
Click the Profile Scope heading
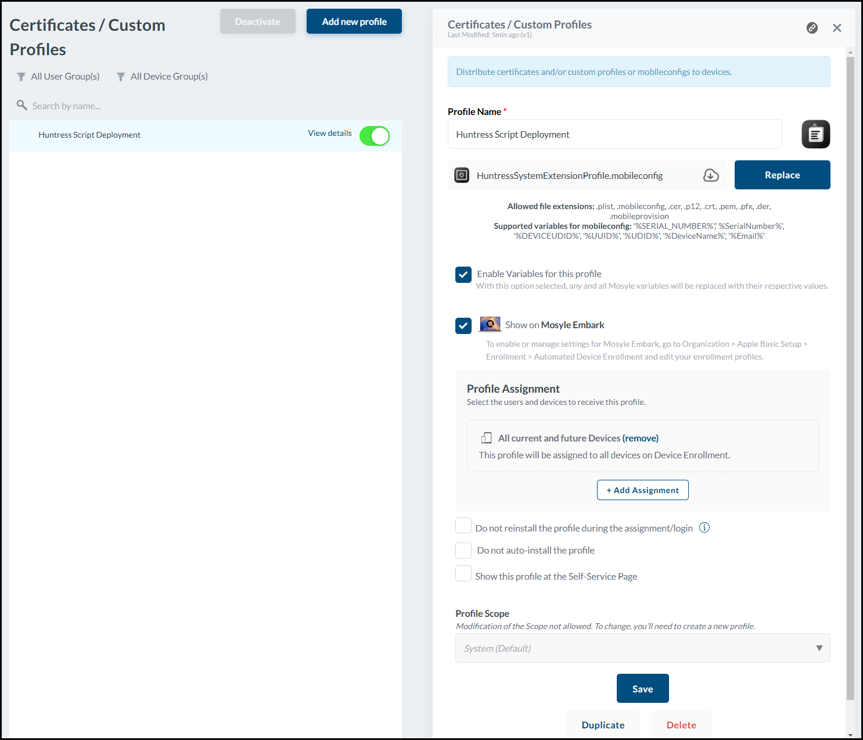[x=482, y=613]
